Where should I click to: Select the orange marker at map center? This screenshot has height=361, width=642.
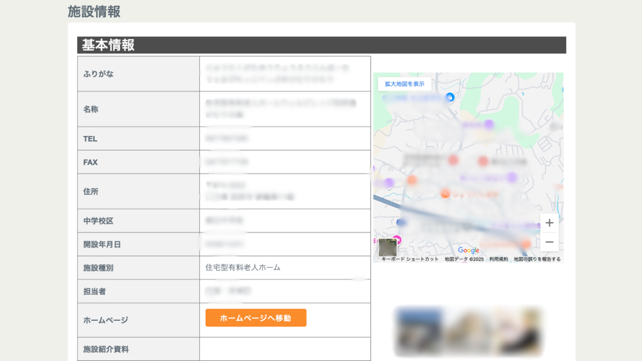[445, 193]
